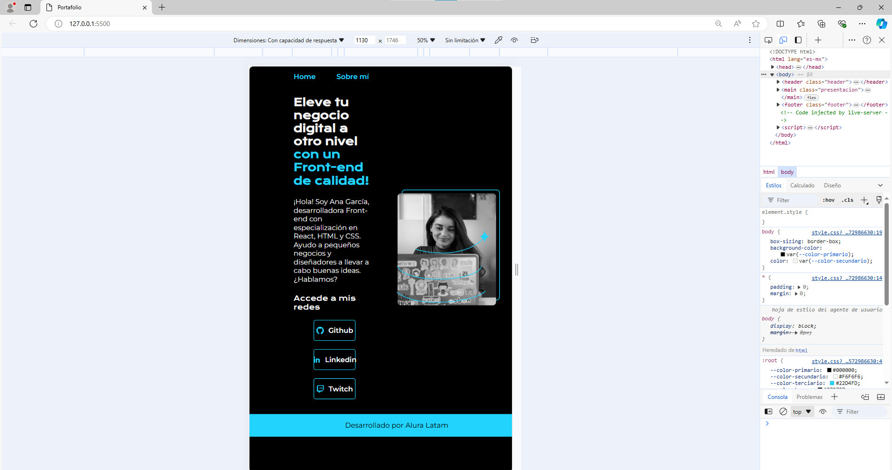Image resolution: width=892 pixels, height=470 pixels.
Task: Toggle vision deficiency eye icon in device toolbar
Action: pyautogui.click(x=514, y=40)
